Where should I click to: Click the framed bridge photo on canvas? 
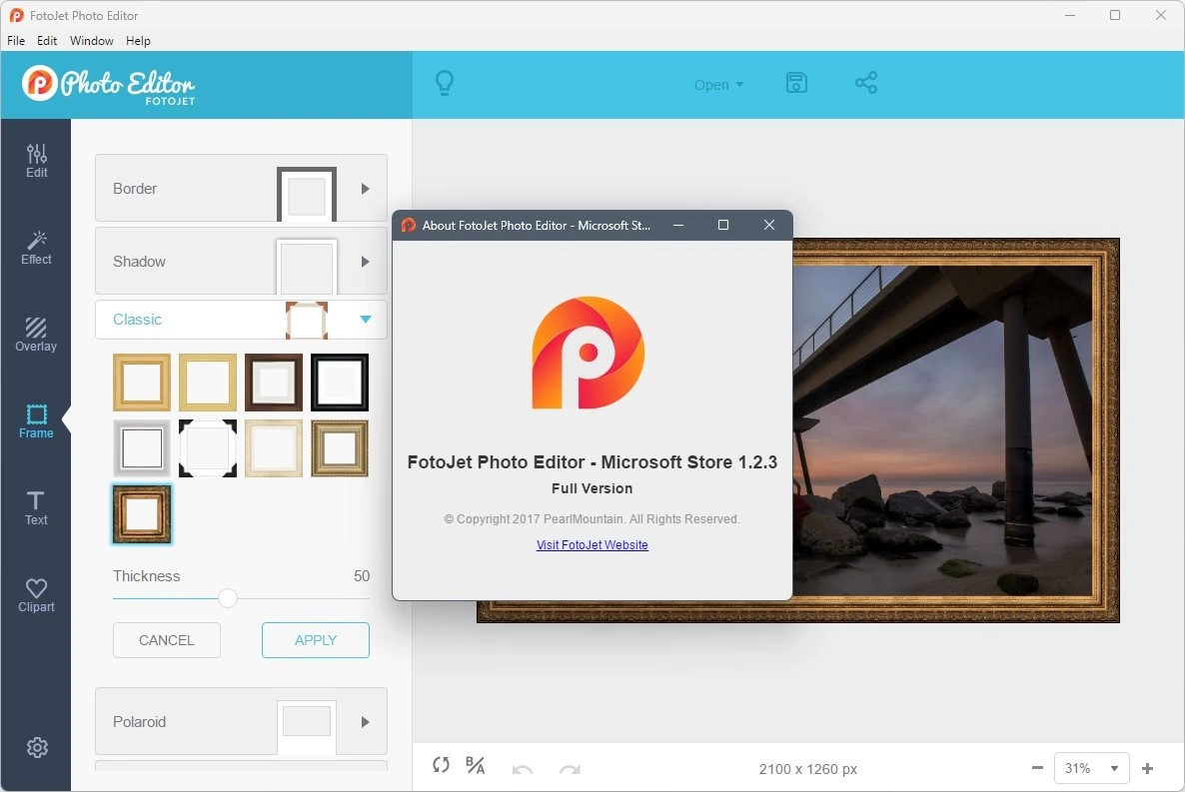pos(955,430)
